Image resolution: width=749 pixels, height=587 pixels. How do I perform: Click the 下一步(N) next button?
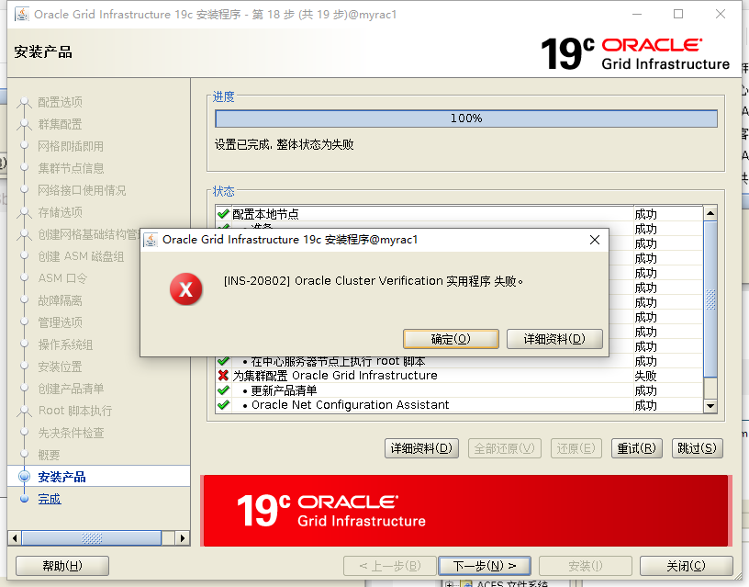pos(485,566)
